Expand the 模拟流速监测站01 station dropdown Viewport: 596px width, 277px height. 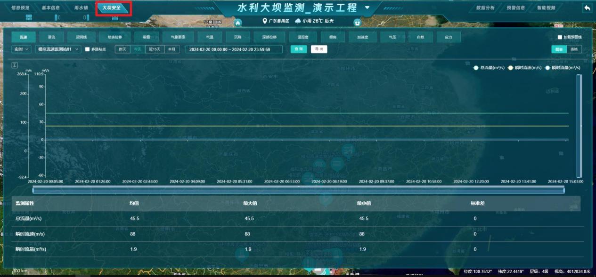58,49
